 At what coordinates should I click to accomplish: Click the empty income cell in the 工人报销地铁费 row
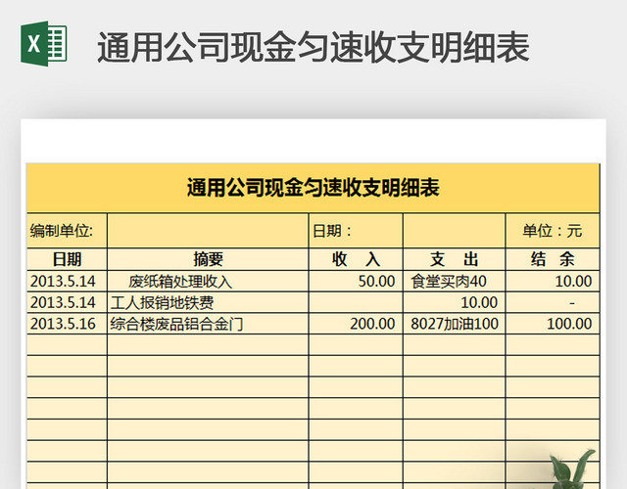[356, 302]
